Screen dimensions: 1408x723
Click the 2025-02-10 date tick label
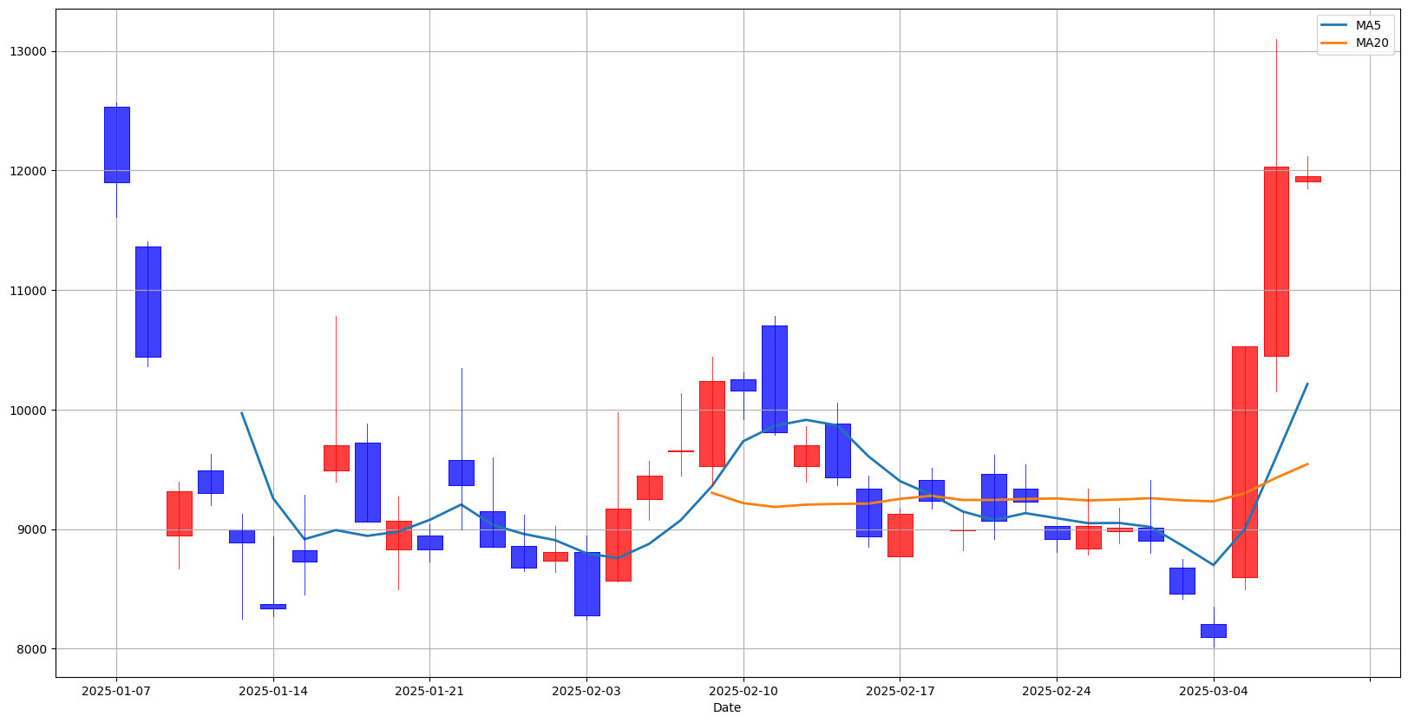point(743,691)
